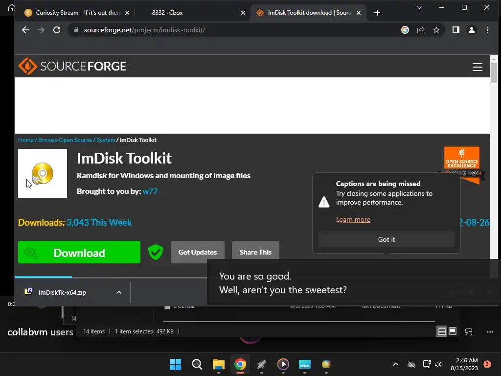Close the 8332 - Cbox tab
Viewport: 501px width, 376px height.
click(243, 13)
